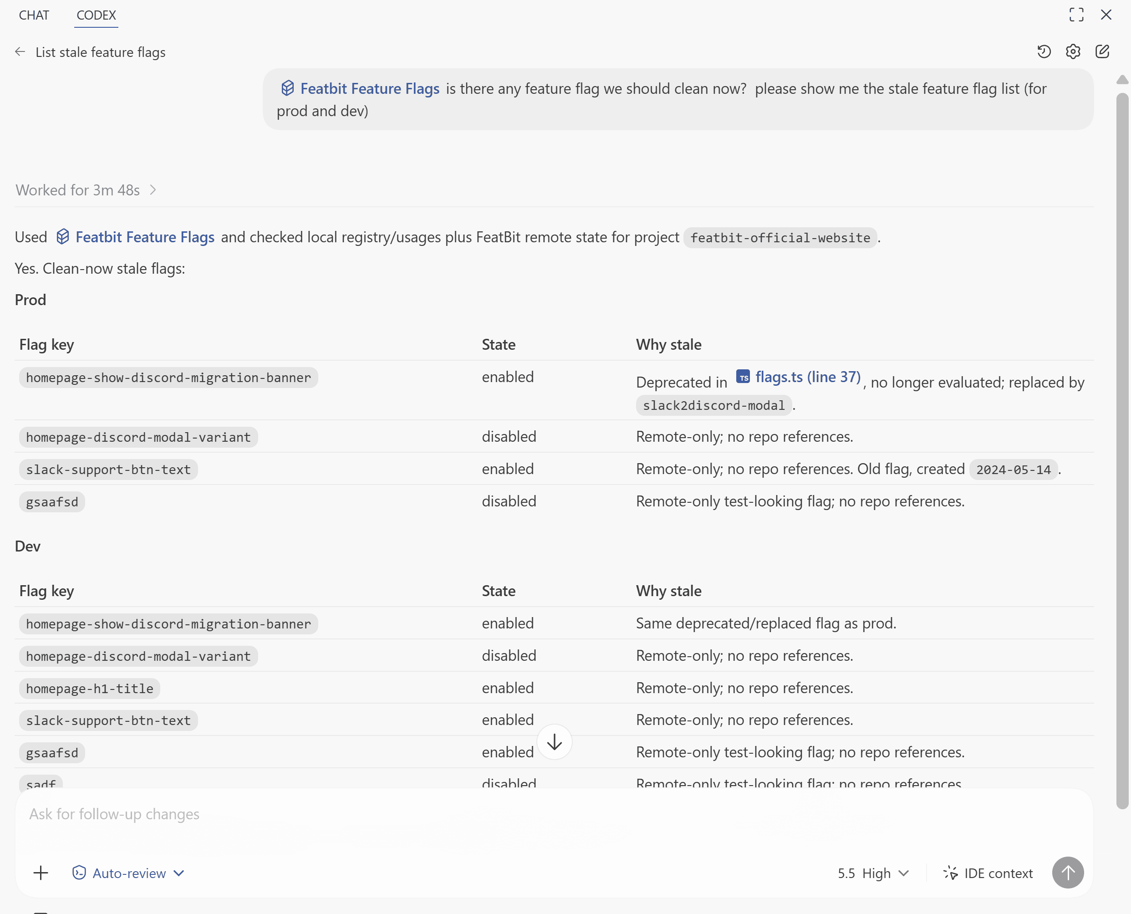The width and height of the screenshot is (1131, 914).
Task: Toggle IDE context
Action: click(x=988, y=873)
